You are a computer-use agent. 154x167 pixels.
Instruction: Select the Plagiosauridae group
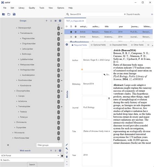28,38
